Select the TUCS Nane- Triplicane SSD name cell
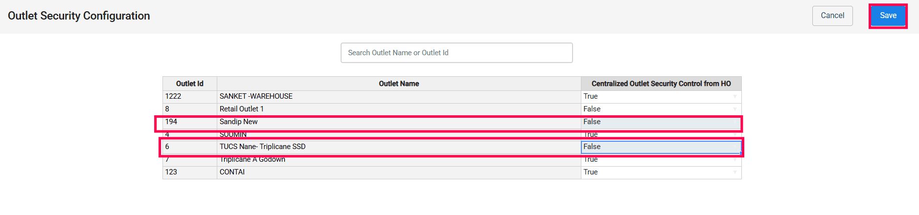 pos(399,147)
